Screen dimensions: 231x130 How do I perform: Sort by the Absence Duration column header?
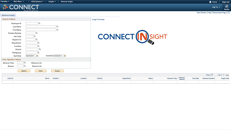pos(209,78)
